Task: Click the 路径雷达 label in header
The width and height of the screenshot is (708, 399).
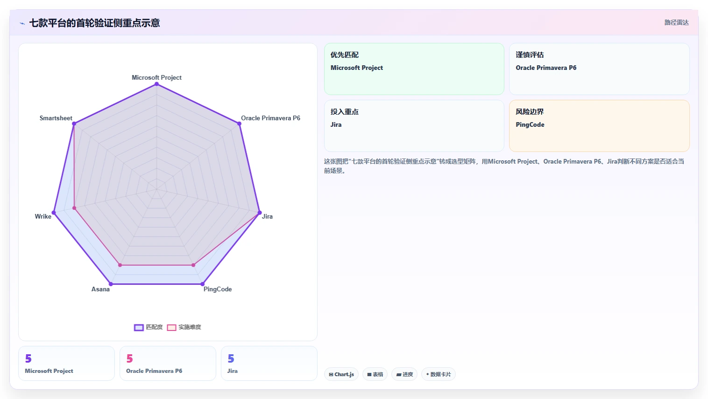Action: click(676, 22)
